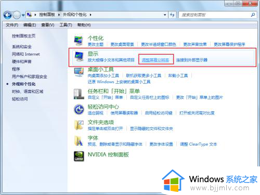Viewport: 260px width, 195px height.
Task: Click the 桌面小工具 icon
Action: (79, 72)
